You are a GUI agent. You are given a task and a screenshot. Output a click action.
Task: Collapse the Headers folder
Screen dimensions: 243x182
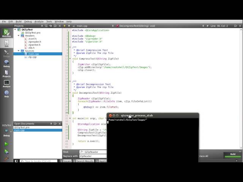pyautogui.click(x=19, y=36)
